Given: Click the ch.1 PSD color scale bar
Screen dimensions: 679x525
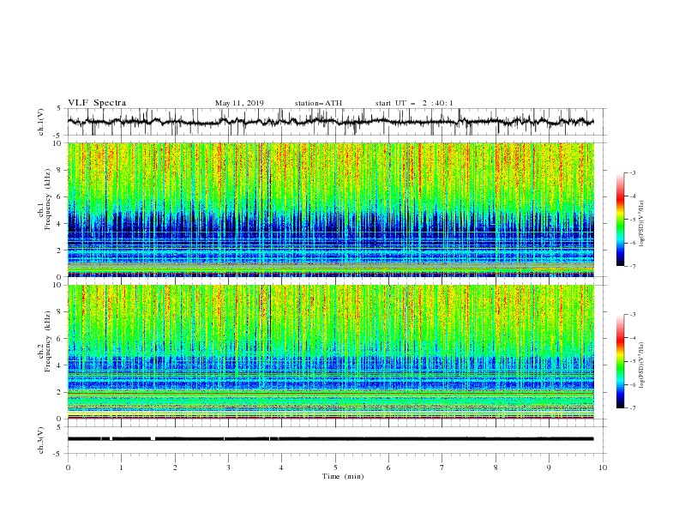Looking at the screenshot, I should point(621,220).
